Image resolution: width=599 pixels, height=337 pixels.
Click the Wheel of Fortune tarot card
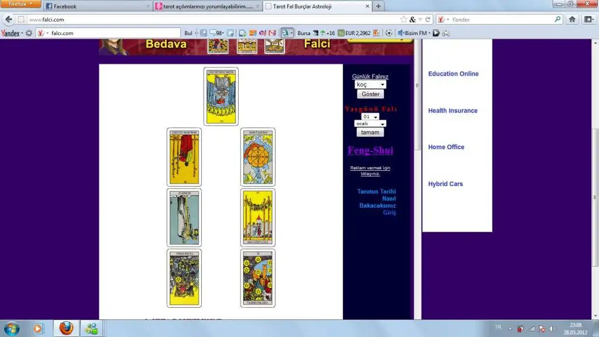tap(258, 157)
